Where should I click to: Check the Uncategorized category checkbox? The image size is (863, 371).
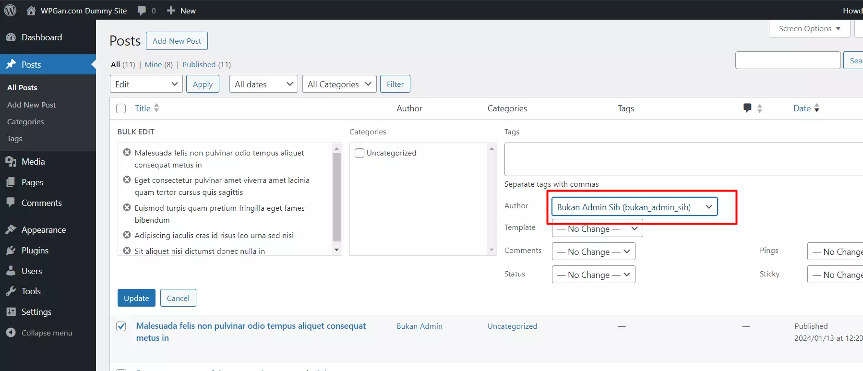359,153
